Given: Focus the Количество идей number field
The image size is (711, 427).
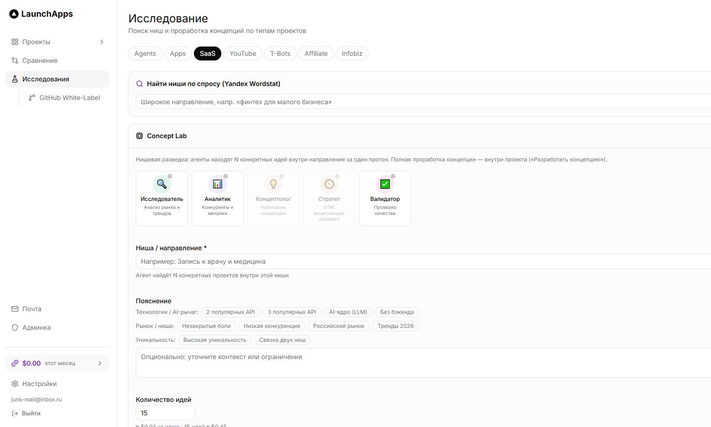Looking at the screenshot, I should click(x=166, y=413).
